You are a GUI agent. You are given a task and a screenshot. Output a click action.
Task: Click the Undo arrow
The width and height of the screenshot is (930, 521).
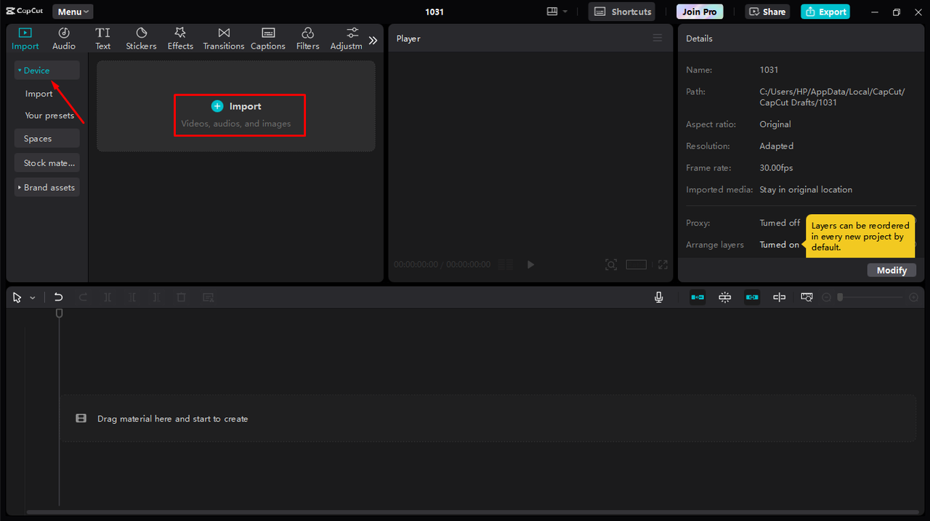pyautogui.click(x=58, y=298)
